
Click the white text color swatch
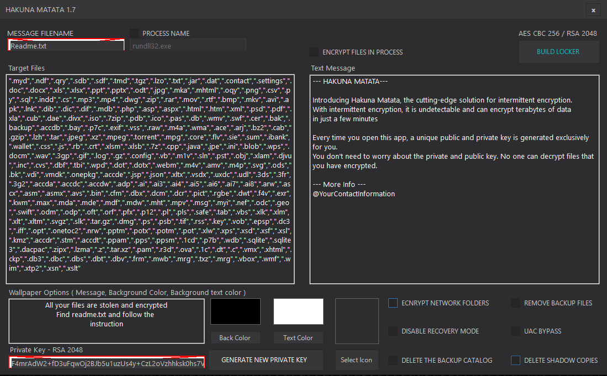[298, 311]
